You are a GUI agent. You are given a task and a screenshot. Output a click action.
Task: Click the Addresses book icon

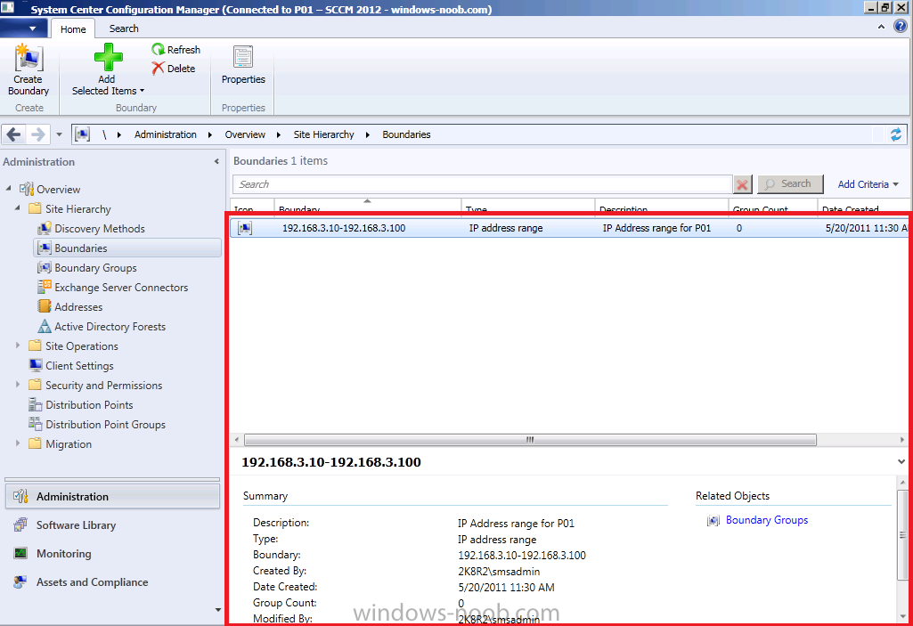[45, 306]
